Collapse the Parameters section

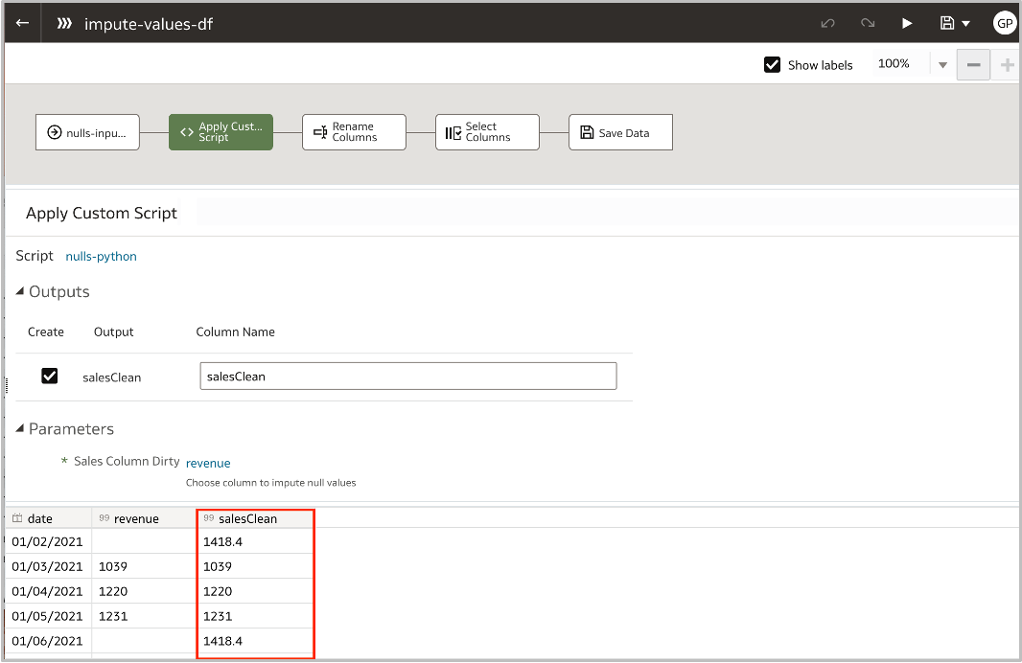pos(19,429)
